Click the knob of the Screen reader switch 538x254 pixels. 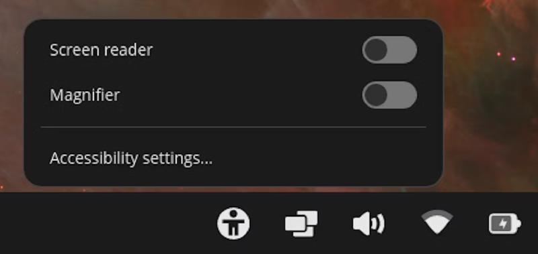click(375, 50)
